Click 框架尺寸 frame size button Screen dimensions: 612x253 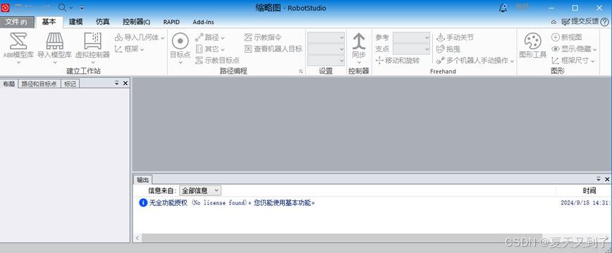click(573, 60)
